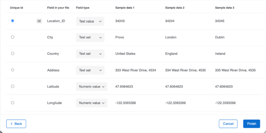
Task: Set Country as the unique id
Action: [13, 53]
